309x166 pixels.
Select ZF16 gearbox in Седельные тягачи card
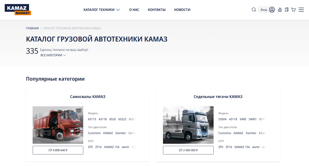click(x=229, y=147)
